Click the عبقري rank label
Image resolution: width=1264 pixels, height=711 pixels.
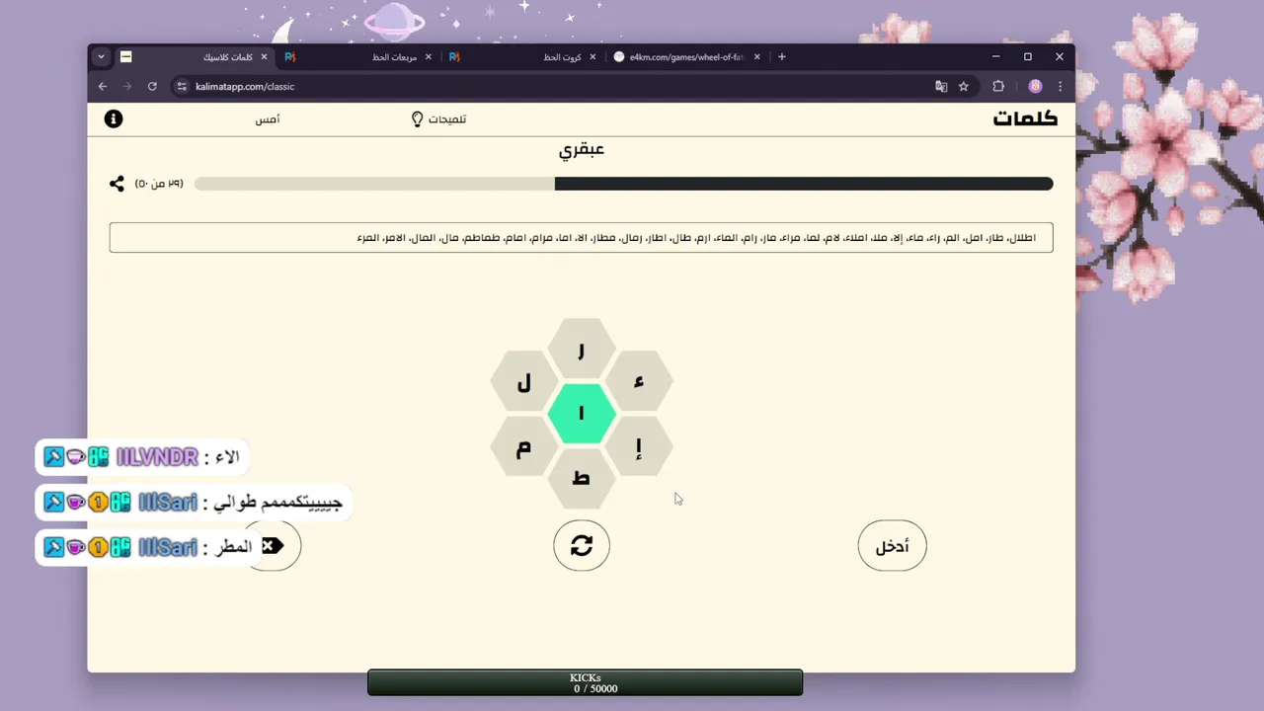point(582,150)
